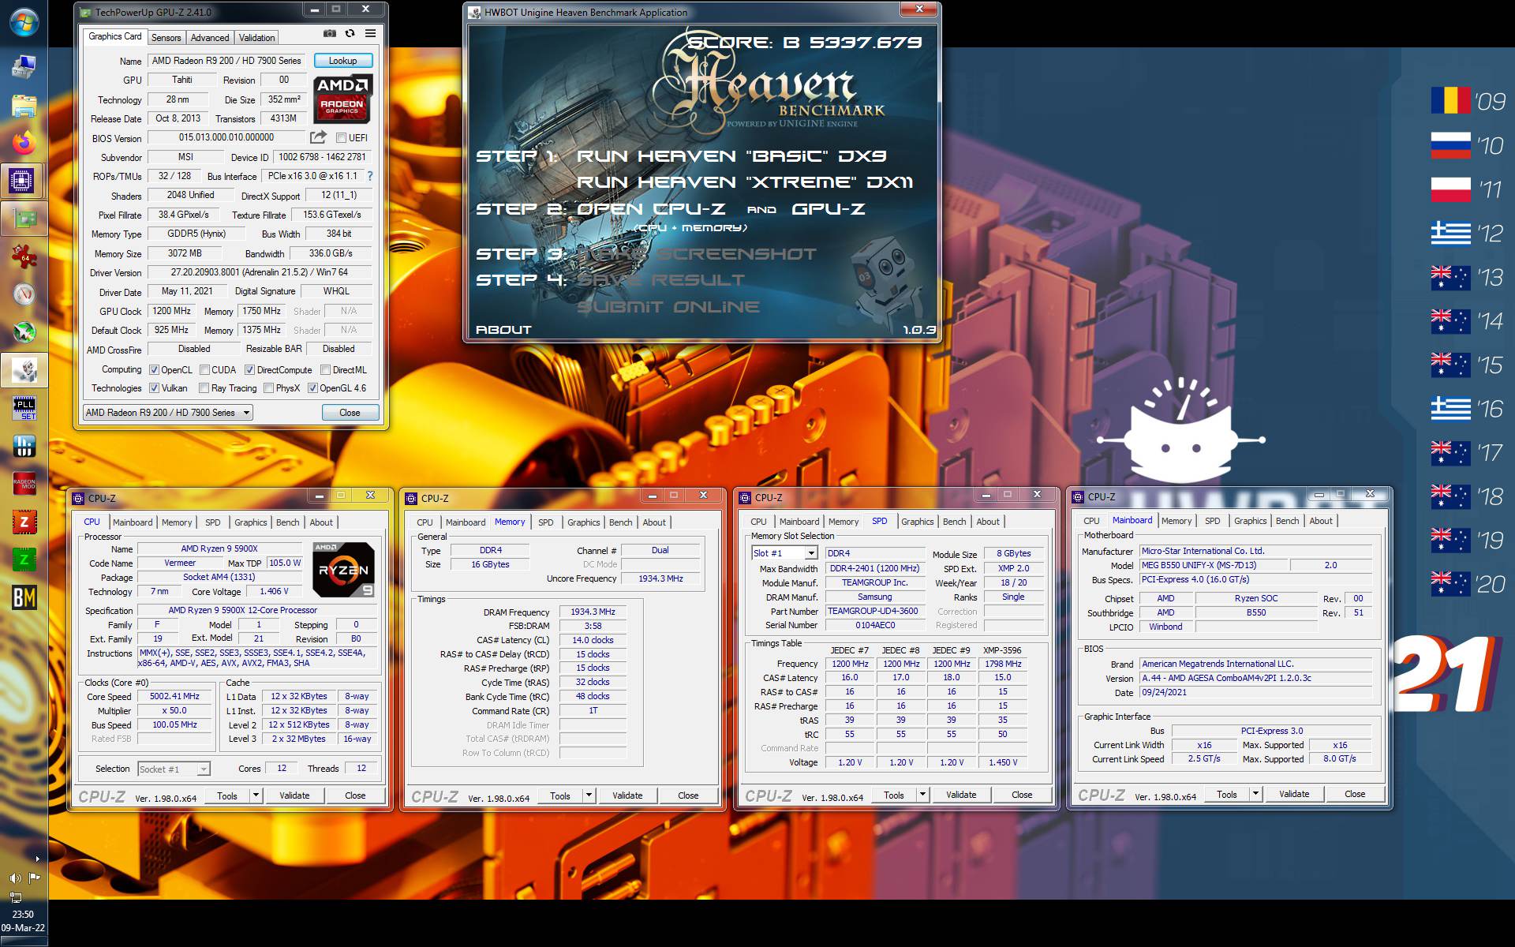The height and width of the screenshot is (947, 1515).
Task: Toggle the DirectCompute checkbox
Action: pyautogui.click(x=249, y=370)
